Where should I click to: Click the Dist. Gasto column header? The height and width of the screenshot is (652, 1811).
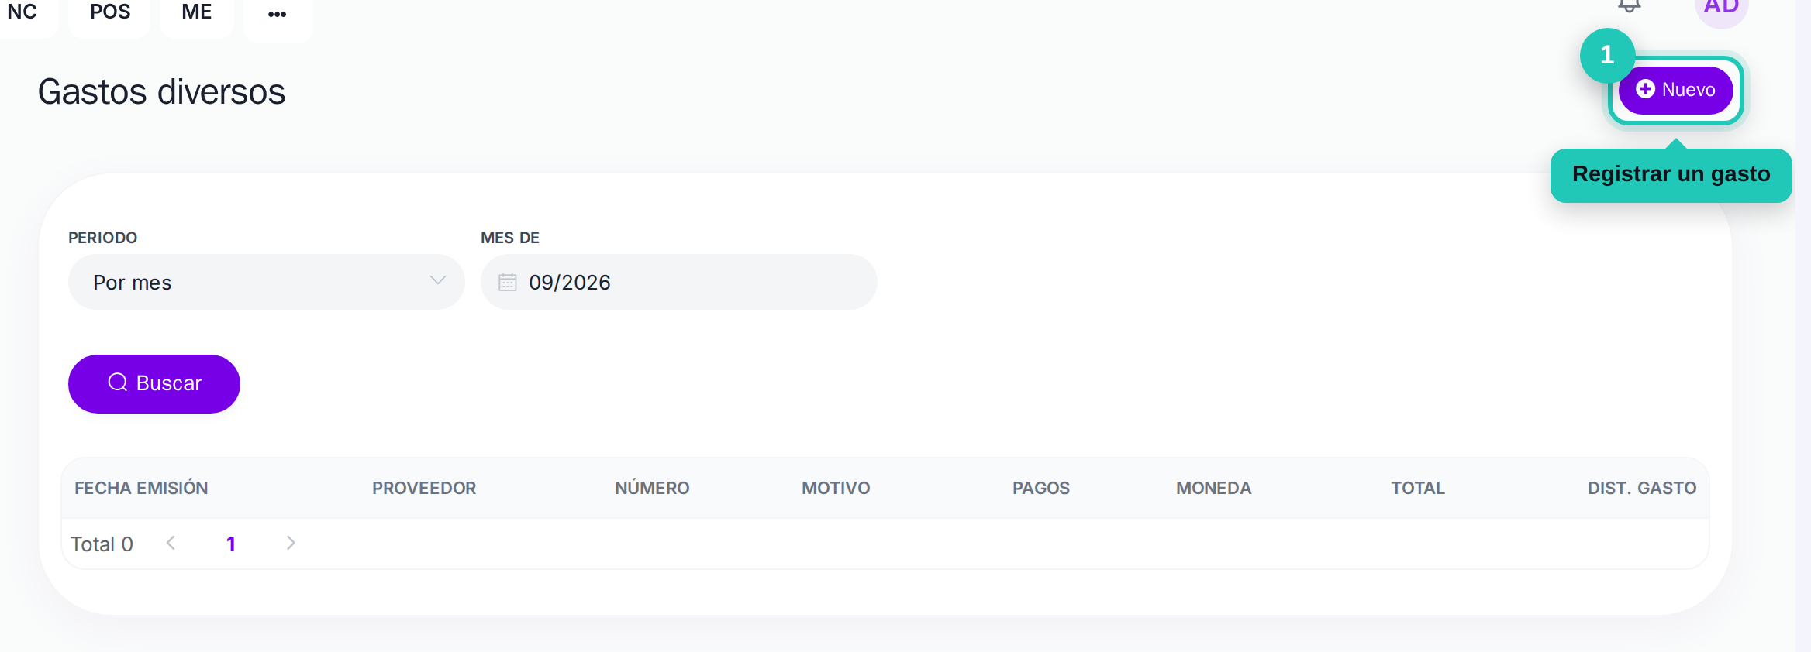tap(1642, 488)
